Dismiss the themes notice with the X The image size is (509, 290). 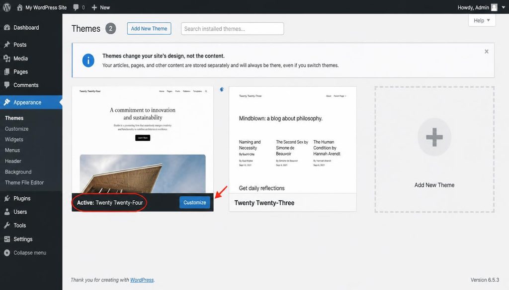point(486,52)
